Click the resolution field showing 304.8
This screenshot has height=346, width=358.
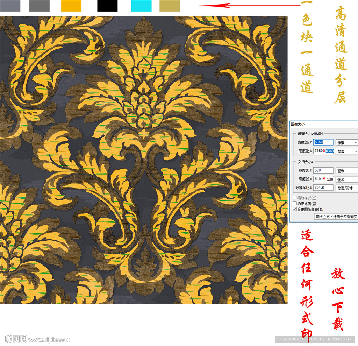pos(323,188)
